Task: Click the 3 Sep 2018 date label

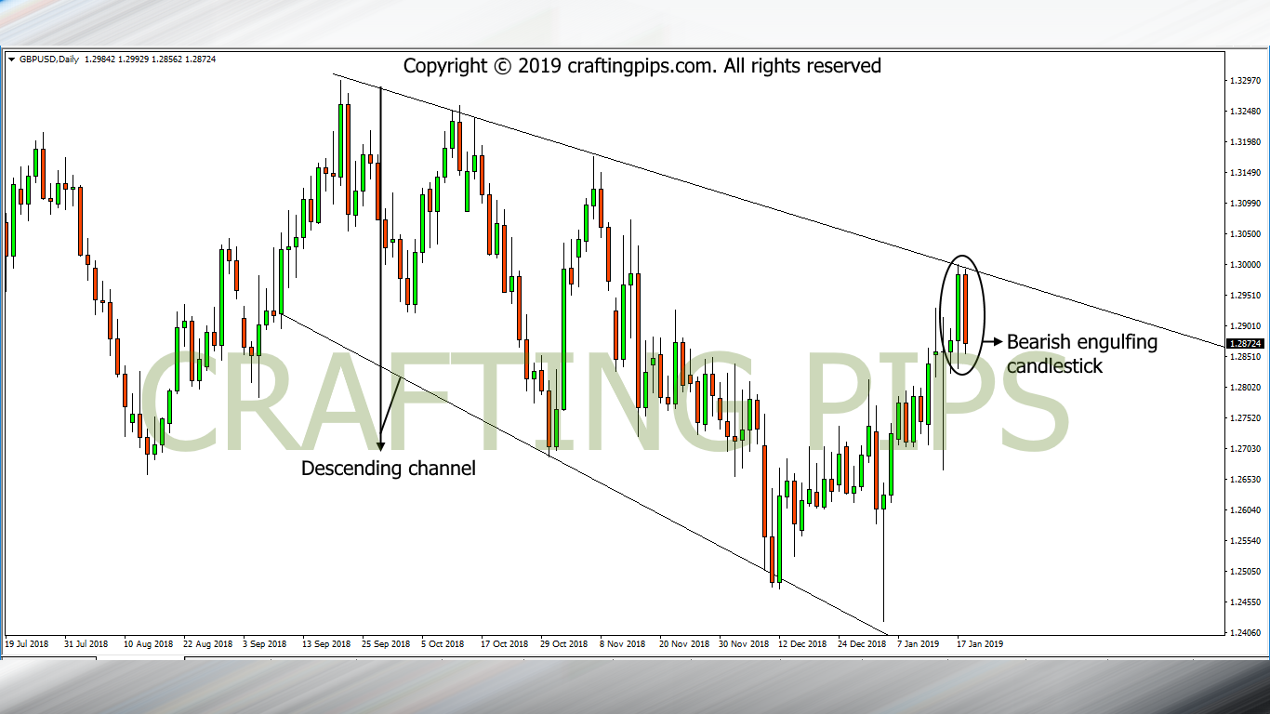Action: 265,643
